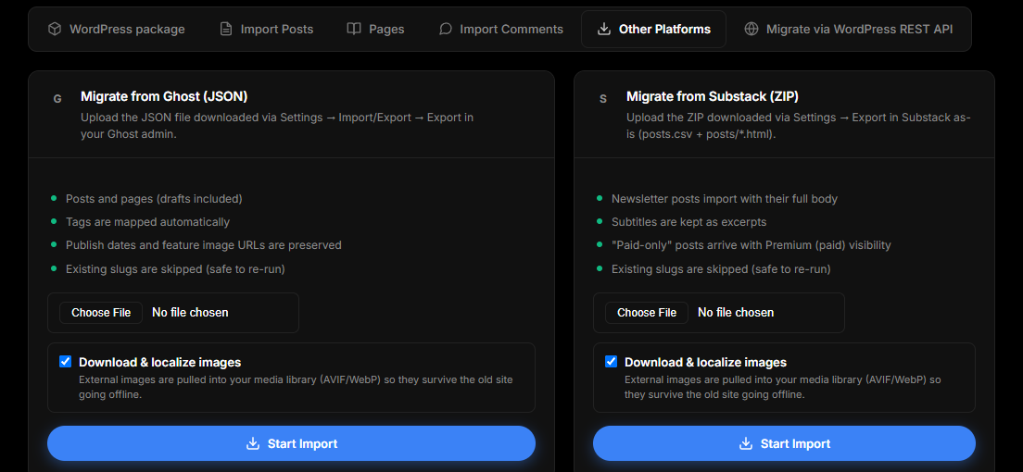
Task: Click 'No file chosen' in Substack card
Action: [736, 313]
